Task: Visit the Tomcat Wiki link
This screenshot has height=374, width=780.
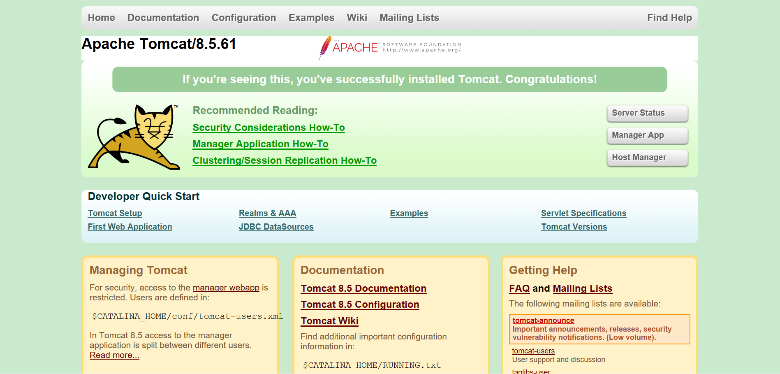Action: pos(329,321)
